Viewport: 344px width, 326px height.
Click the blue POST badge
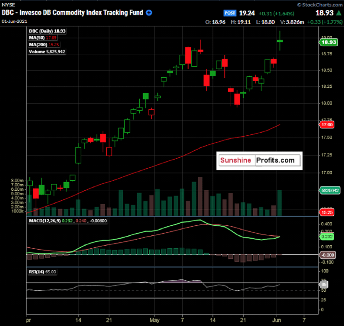pyautogui.click(x=230, y=13)
